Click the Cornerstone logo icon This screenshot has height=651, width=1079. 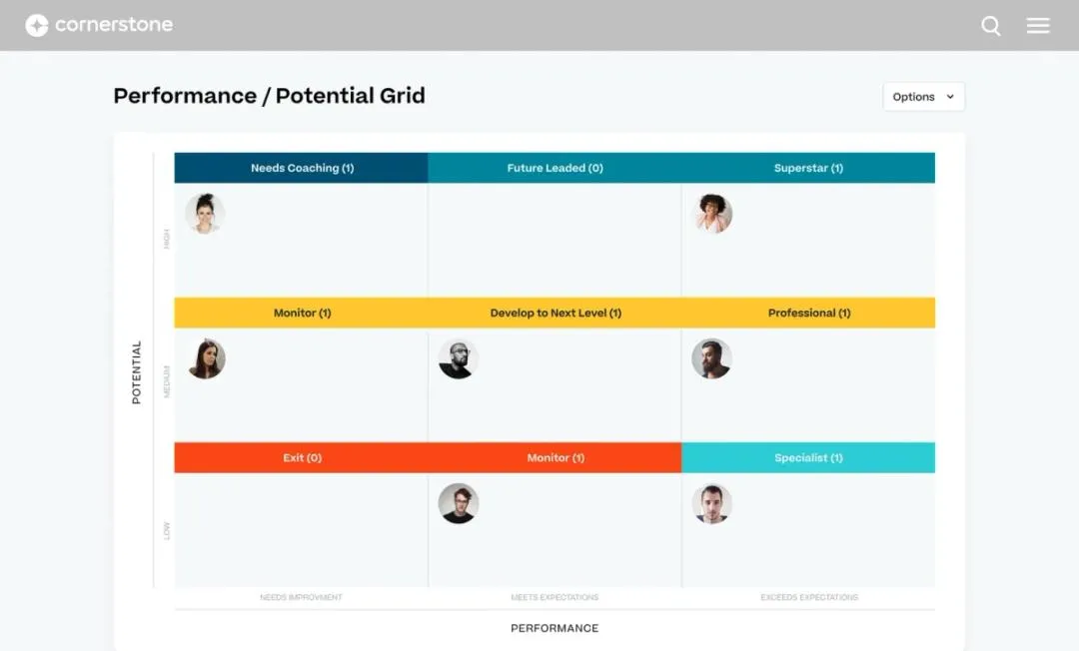(x=37, y=25)
